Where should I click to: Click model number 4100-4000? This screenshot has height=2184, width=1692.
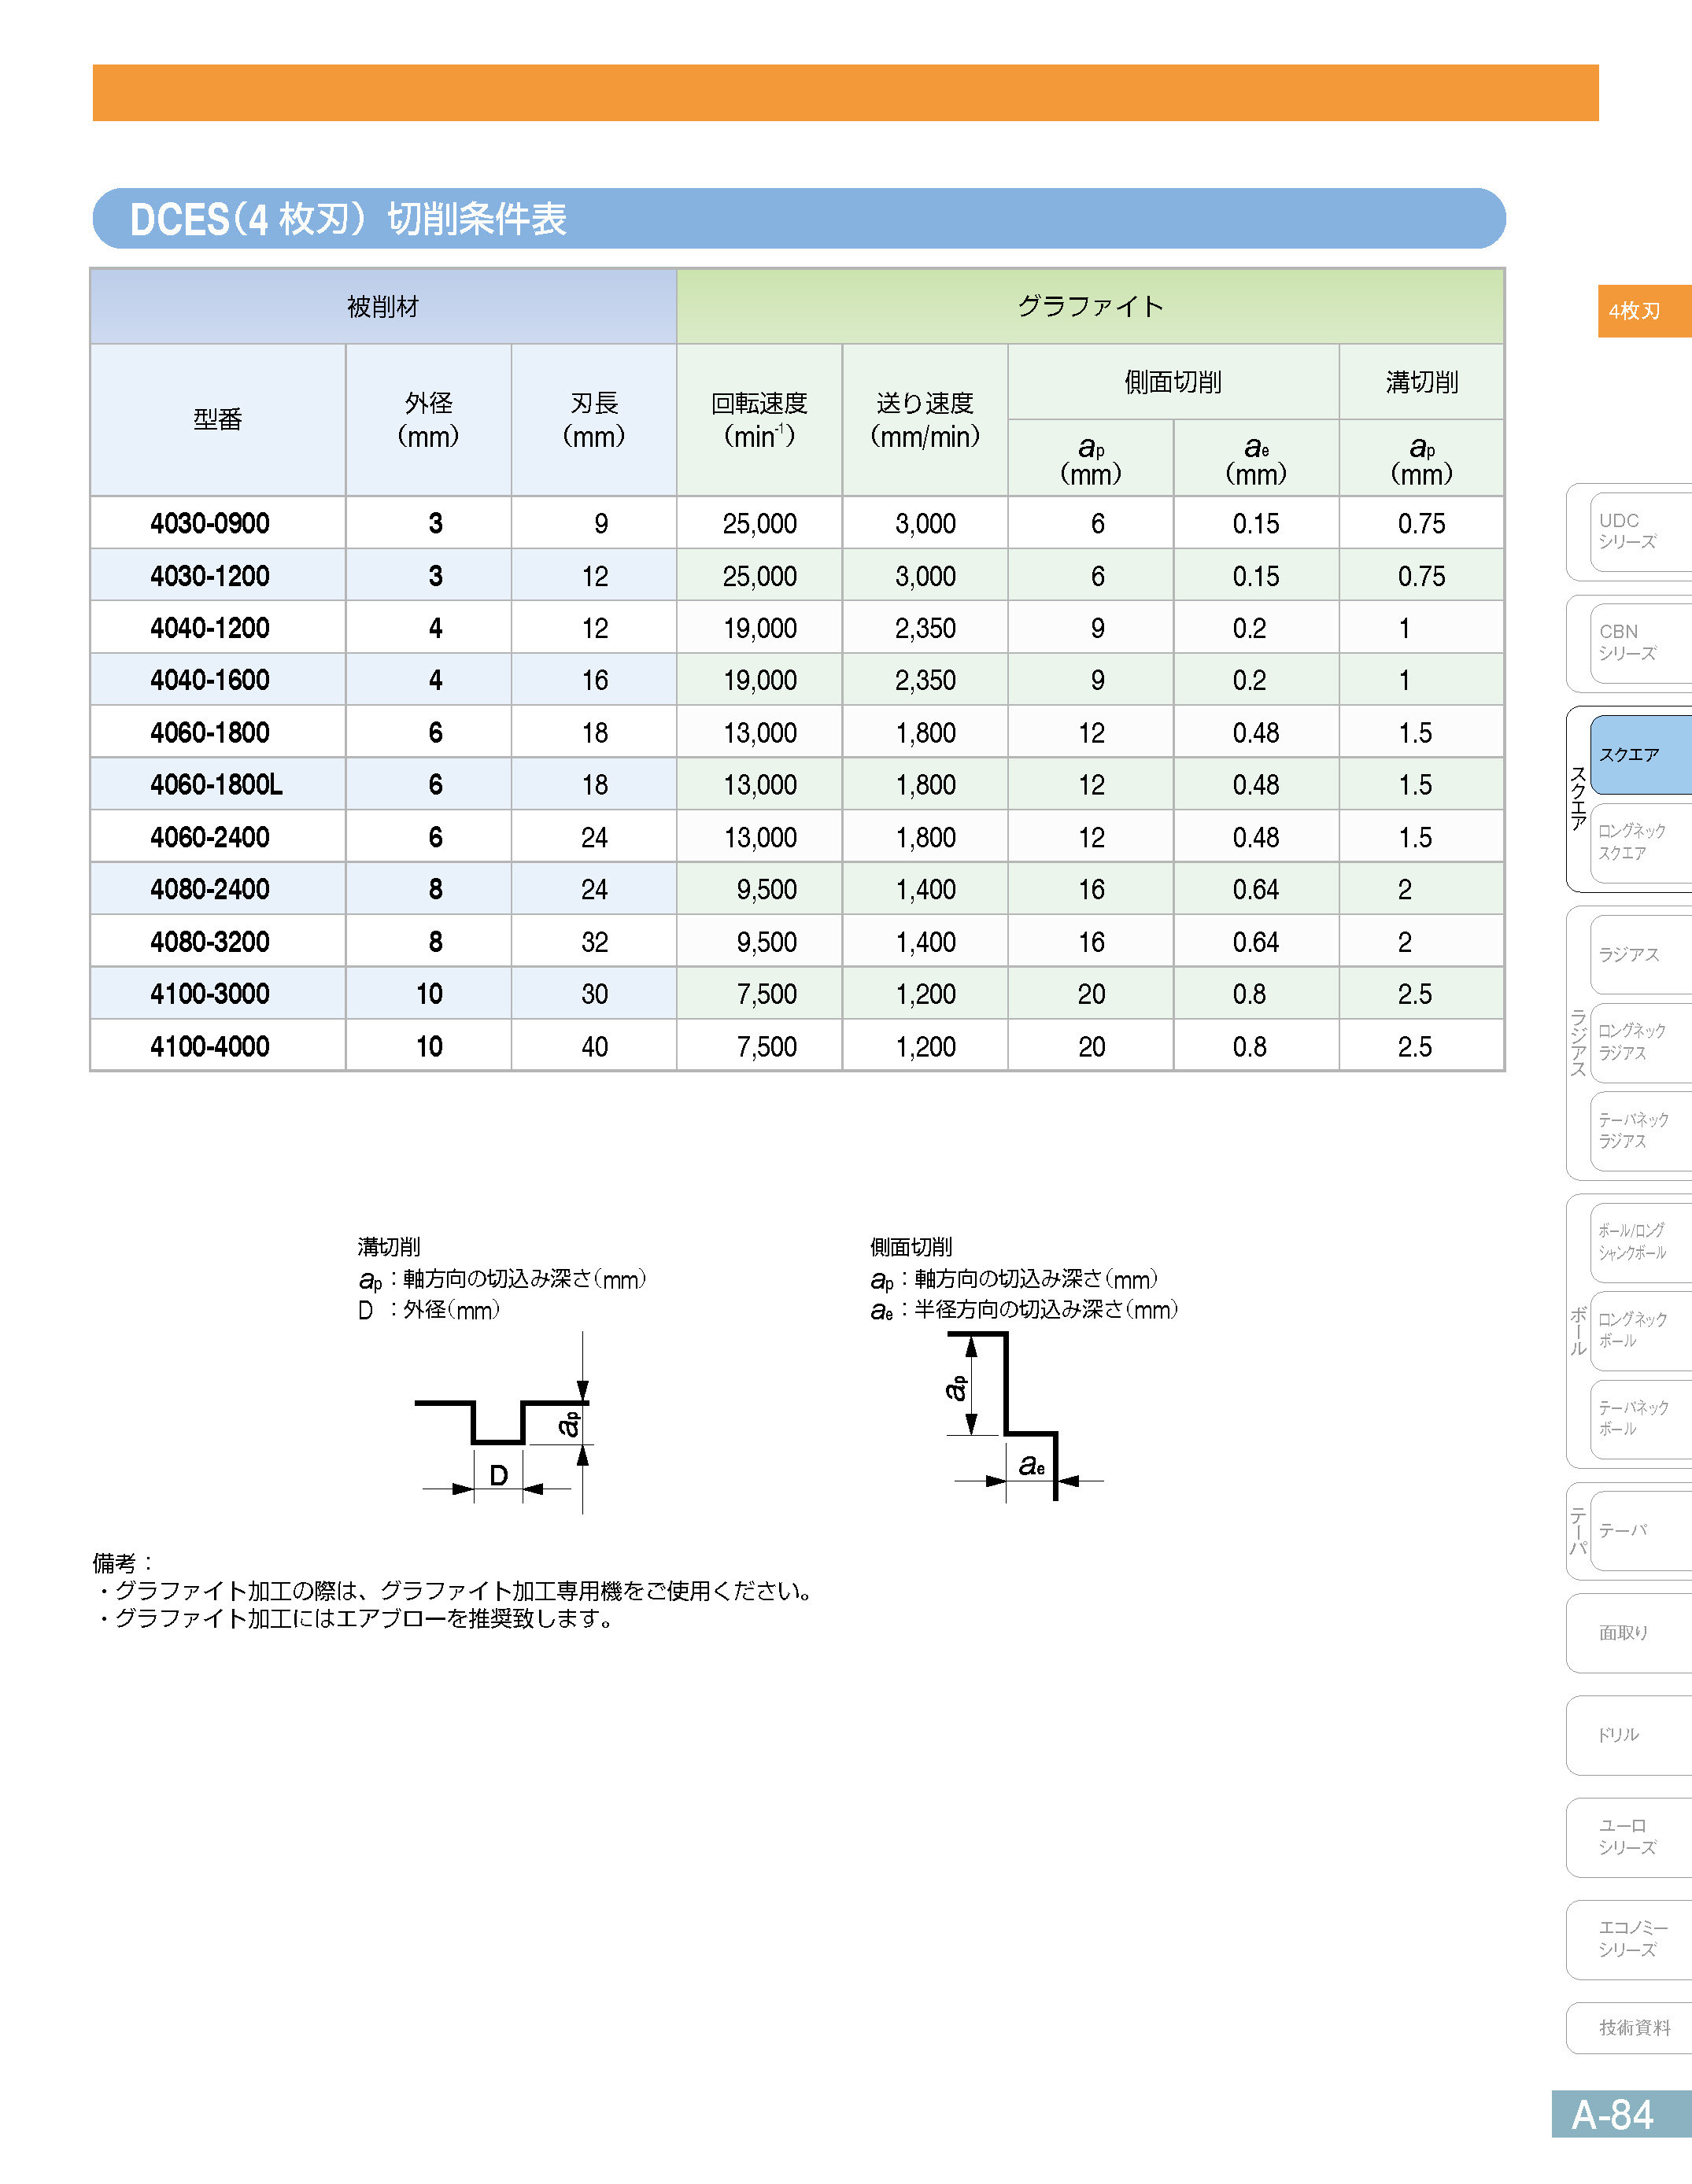[x=210, y=1046]
